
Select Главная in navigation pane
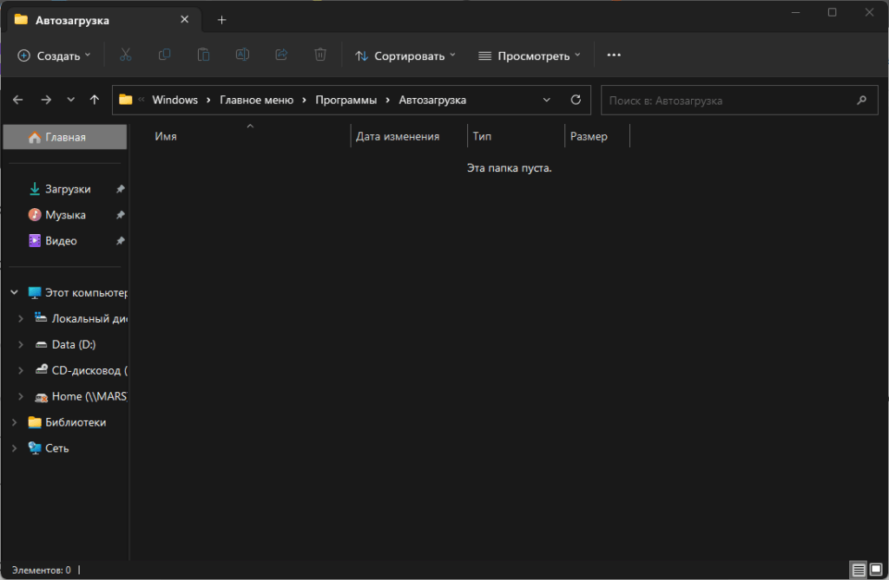[x=65, y=137]
